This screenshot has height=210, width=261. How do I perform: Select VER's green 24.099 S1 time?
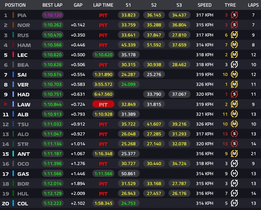coord(128,84)
